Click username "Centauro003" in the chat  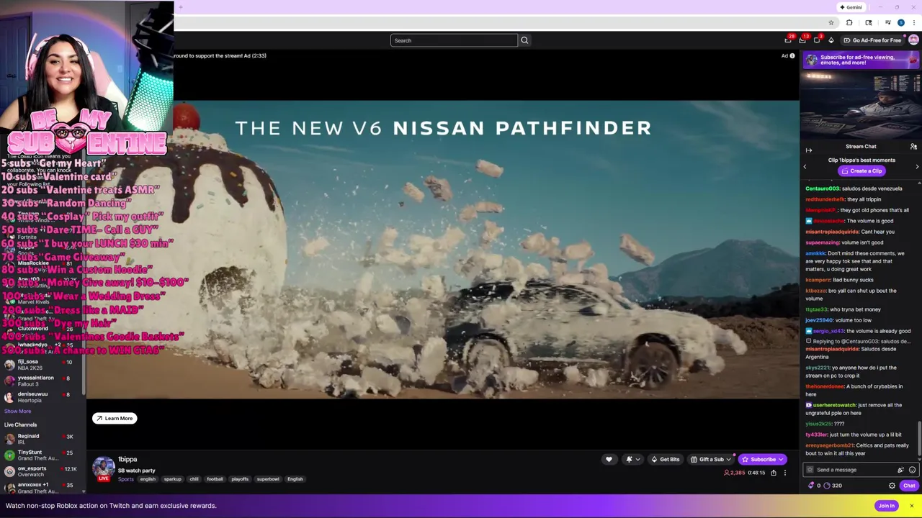point(823,188)
